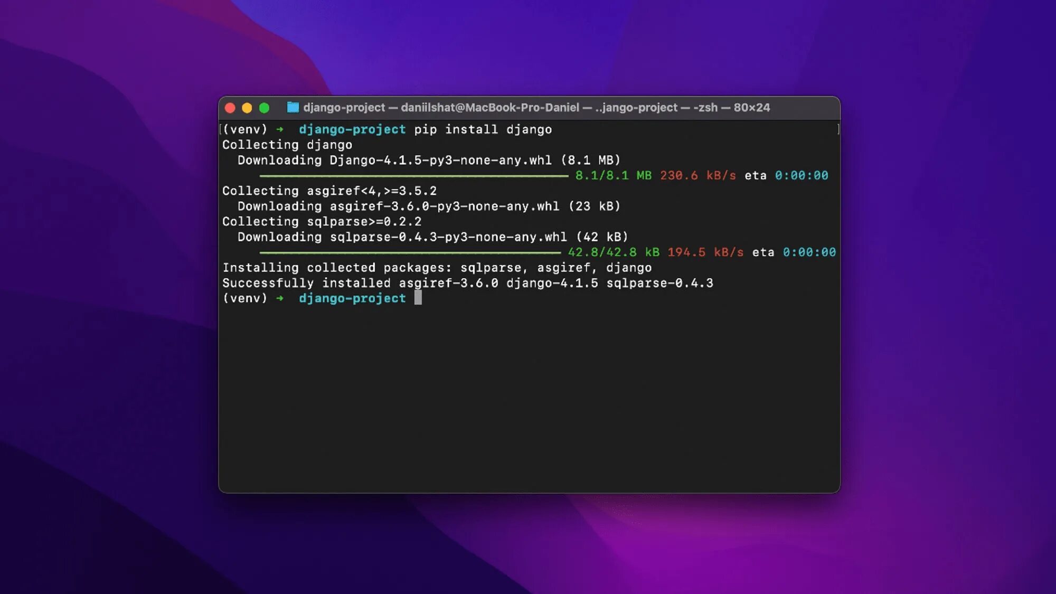Click the gray block cursor at the prompt

[x=418, y=298]
